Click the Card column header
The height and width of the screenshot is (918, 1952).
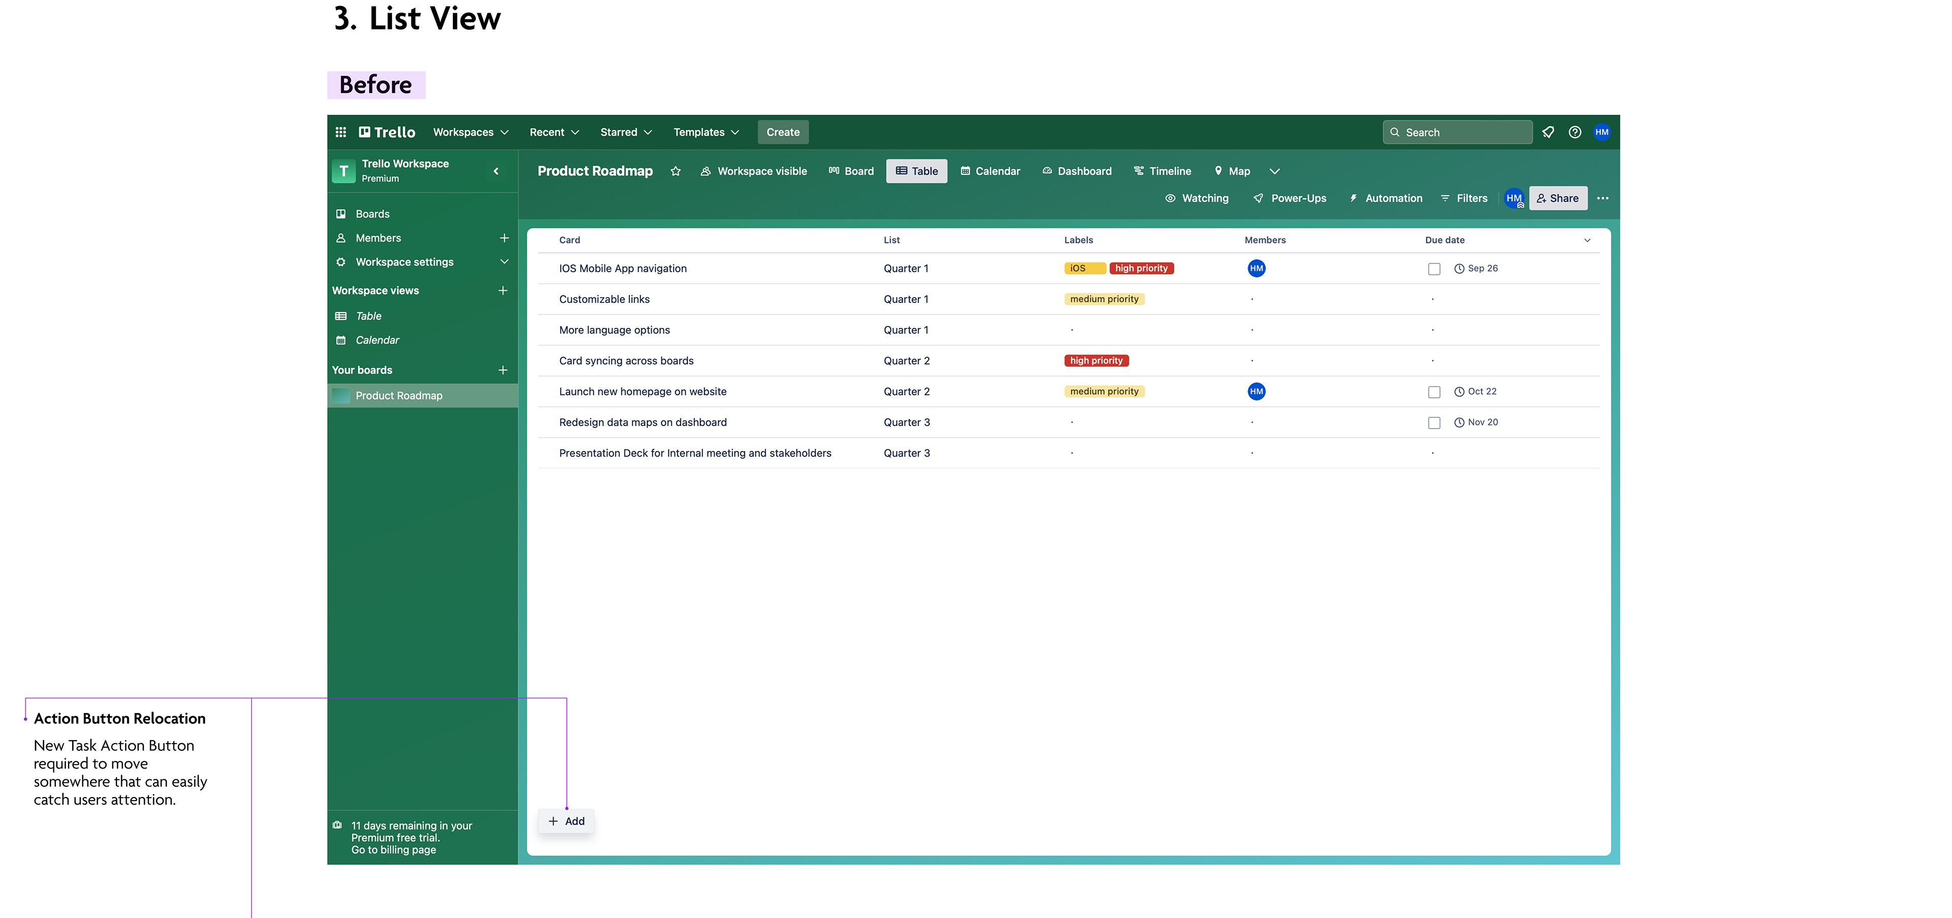coord(569,240)
